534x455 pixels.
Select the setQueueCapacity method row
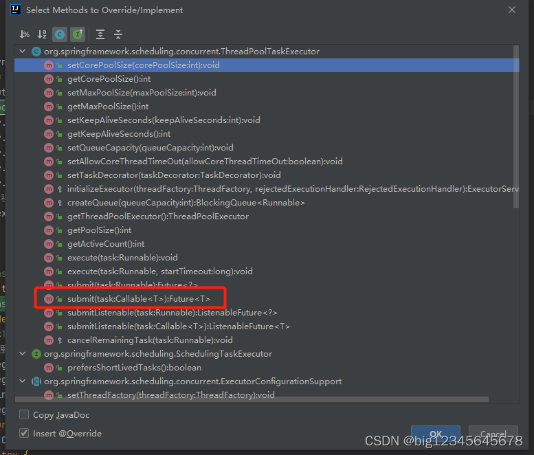point(267,148)
